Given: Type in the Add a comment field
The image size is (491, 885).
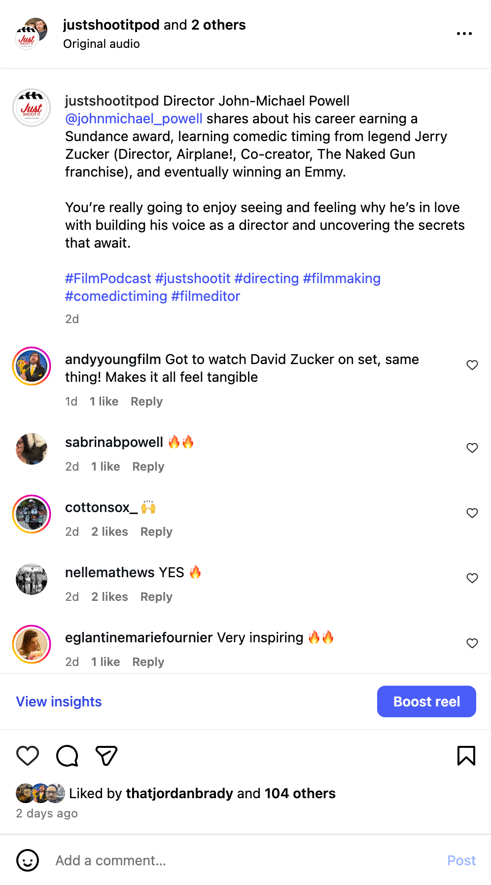Looking at the screenshot, I should pos(246,860).
